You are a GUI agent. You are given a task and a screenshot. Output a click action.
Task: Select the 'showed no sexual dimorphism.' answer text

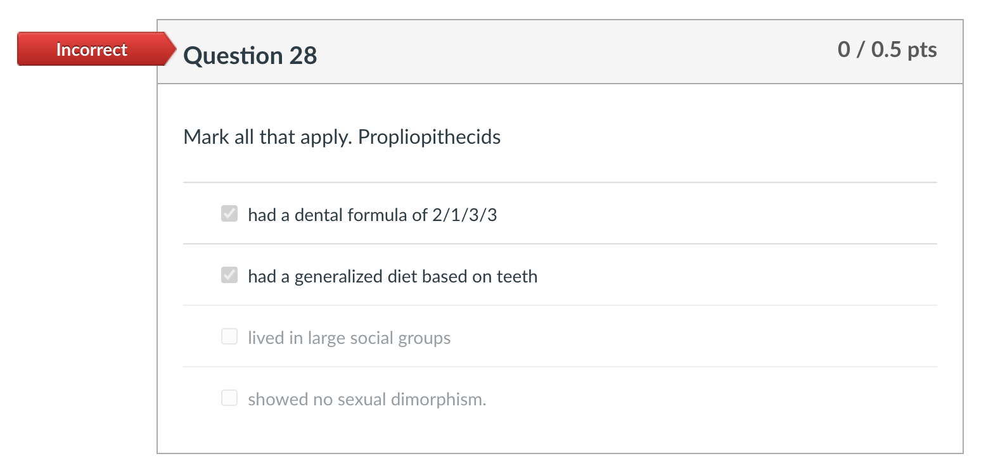(367, 400)
